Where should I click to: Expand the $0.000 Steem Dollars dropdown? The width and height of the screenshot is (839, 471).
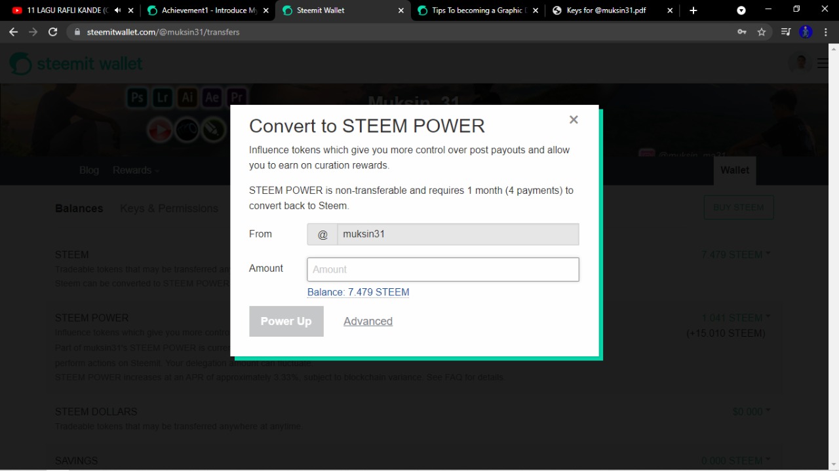(751, 411)
